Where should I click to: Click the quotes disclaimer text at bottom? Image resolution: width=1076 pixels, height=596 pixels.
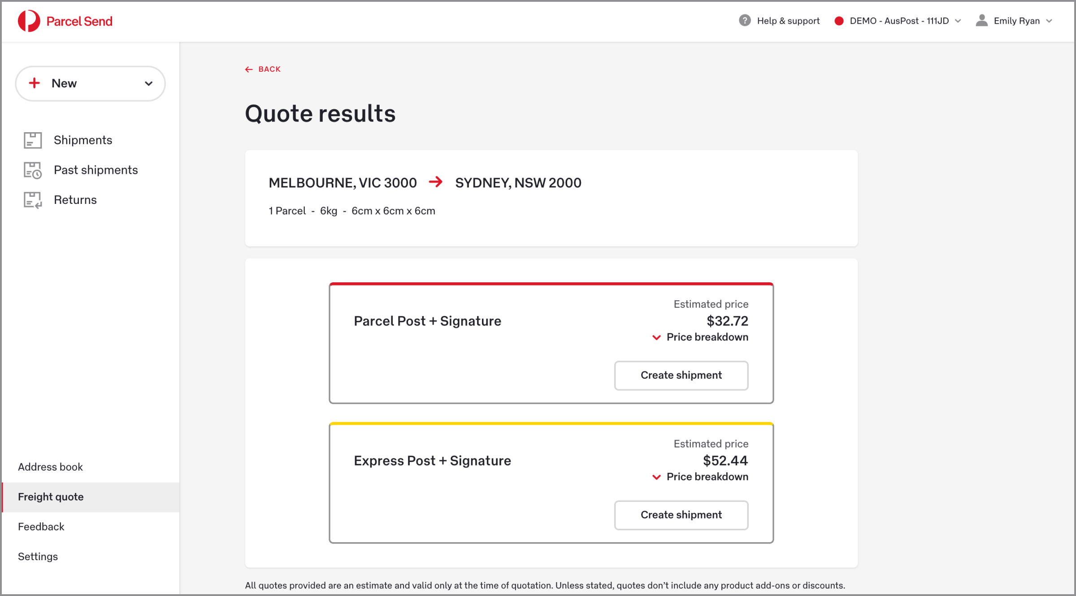click(x=545, y=585)
